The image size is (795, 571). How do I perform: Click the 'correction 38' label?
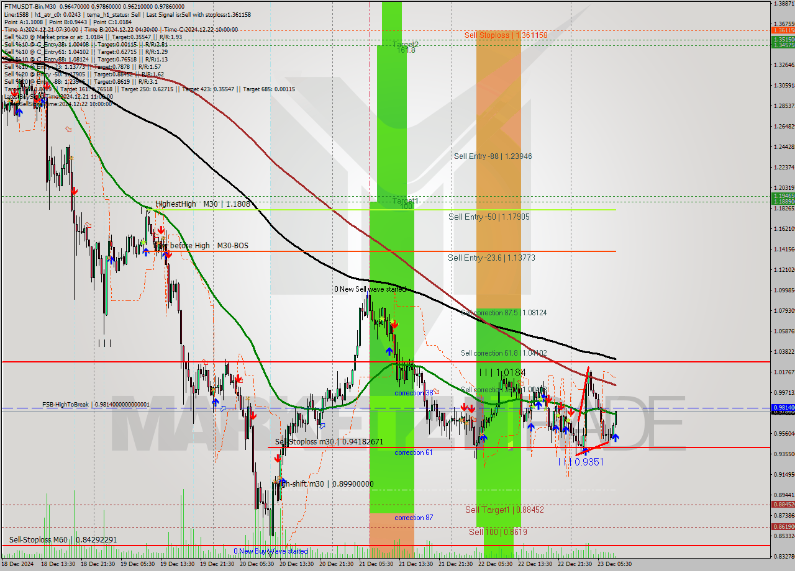(414, 393)
